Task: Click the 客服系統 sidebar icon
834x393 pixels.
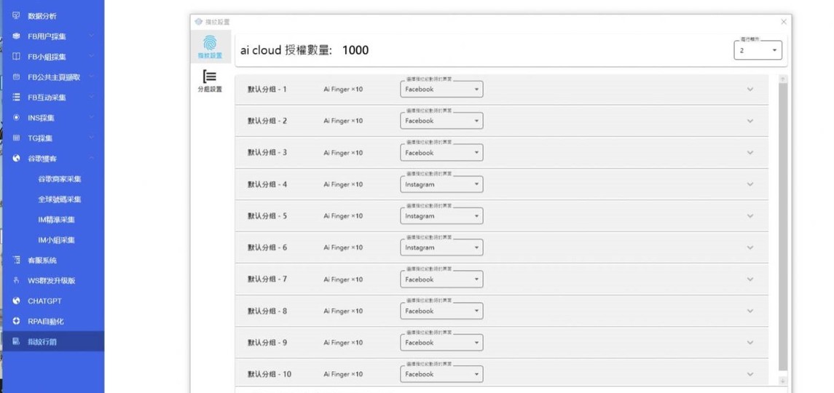Action: 16,260
